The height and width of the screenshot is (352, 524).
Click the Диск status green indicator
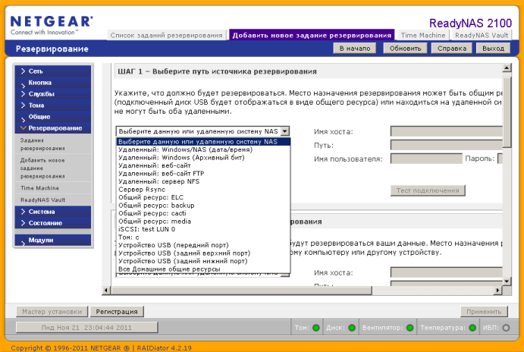pyautogui.click(x=352, y=328)
